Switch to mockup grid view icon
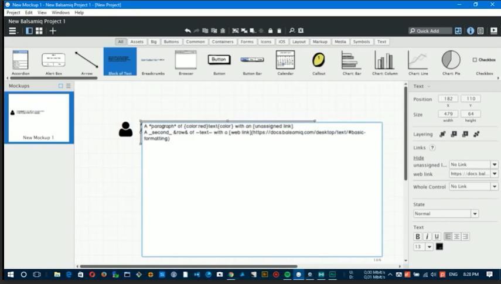This screenshot has width=501, height=284. click(x=39, y=30)
